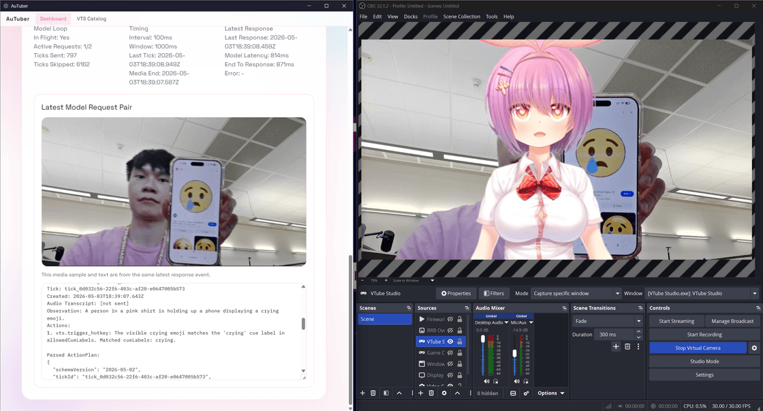Hide the VTube Studio source via its eye icon
Image resolution: width=763 pixels, height=411 pixels.
[450, 342]
